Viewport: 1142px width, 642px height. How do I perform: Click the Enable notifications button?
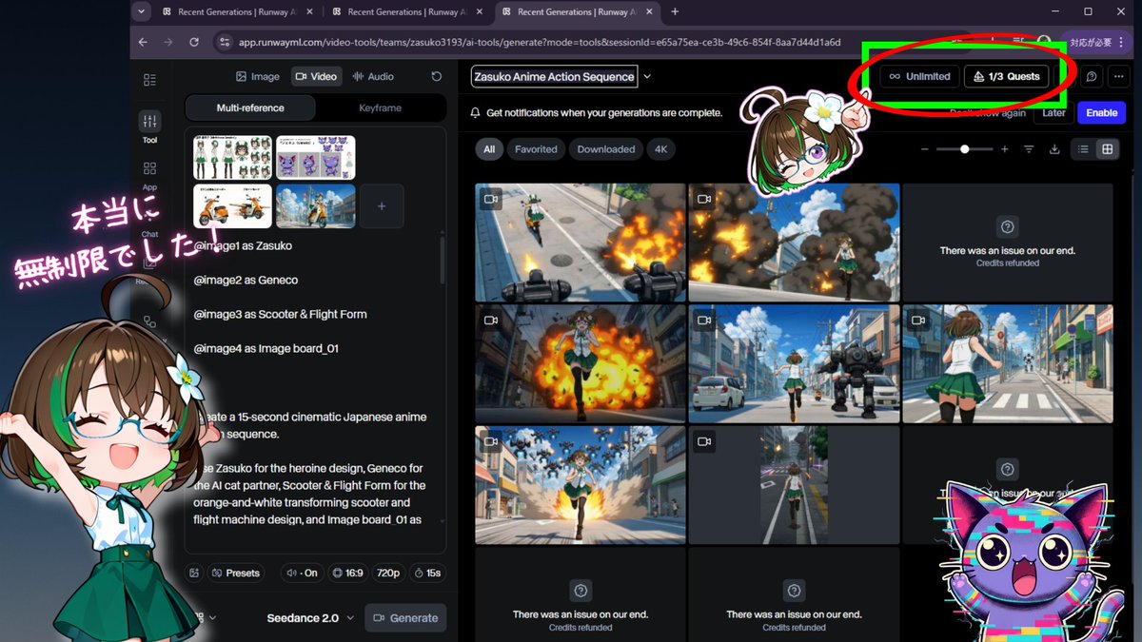pyautogui.click(x=1101, y=112)
